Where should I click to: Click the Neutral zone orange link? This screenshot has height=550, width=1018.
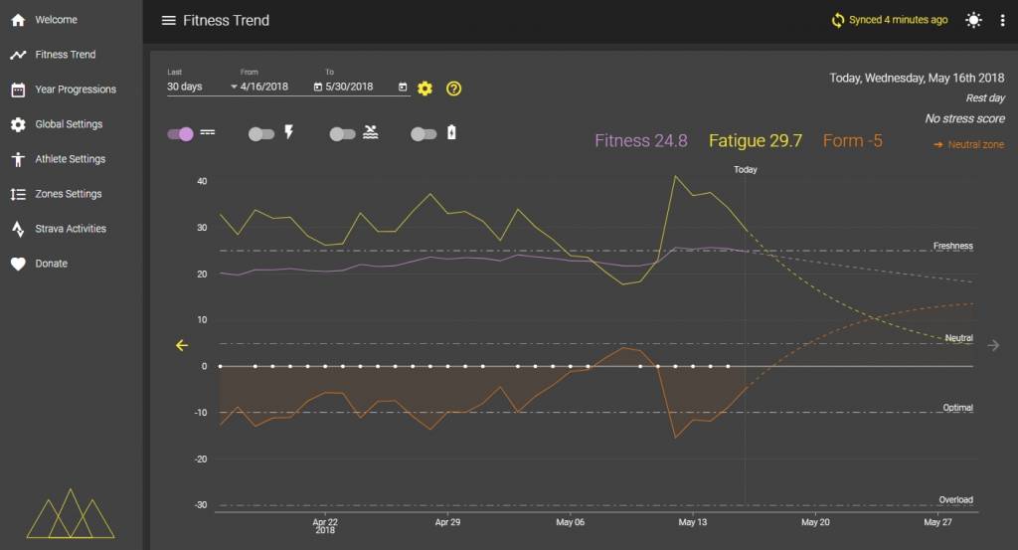(968, 144)
